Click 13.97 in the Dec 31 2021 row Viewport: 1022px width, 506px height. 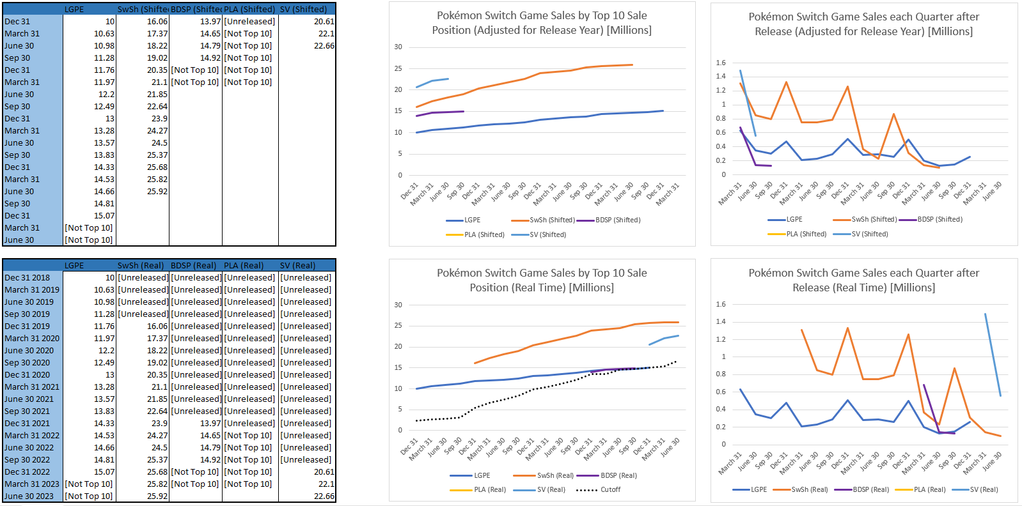[x=210, y=423]
